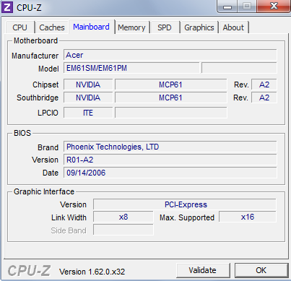Image resolution: width=291 pixels, height=281 pixels.
Task: Click the Version 1.62.0.x32 label
Action: tap(92, 272)
